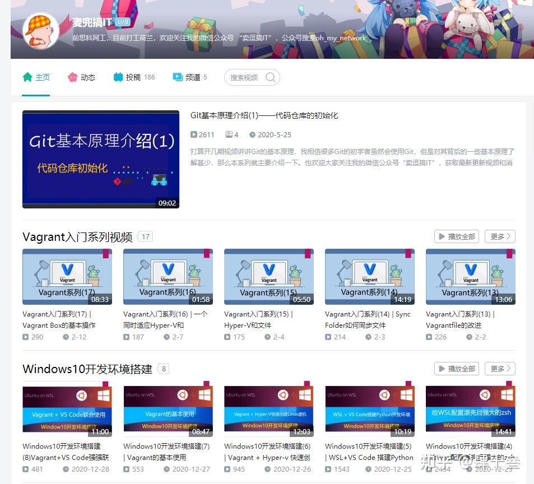Image resolution: width=534 pixels, height=484 pixels.
Task: Click the 8 video count badge
Action: click(164, 369)
